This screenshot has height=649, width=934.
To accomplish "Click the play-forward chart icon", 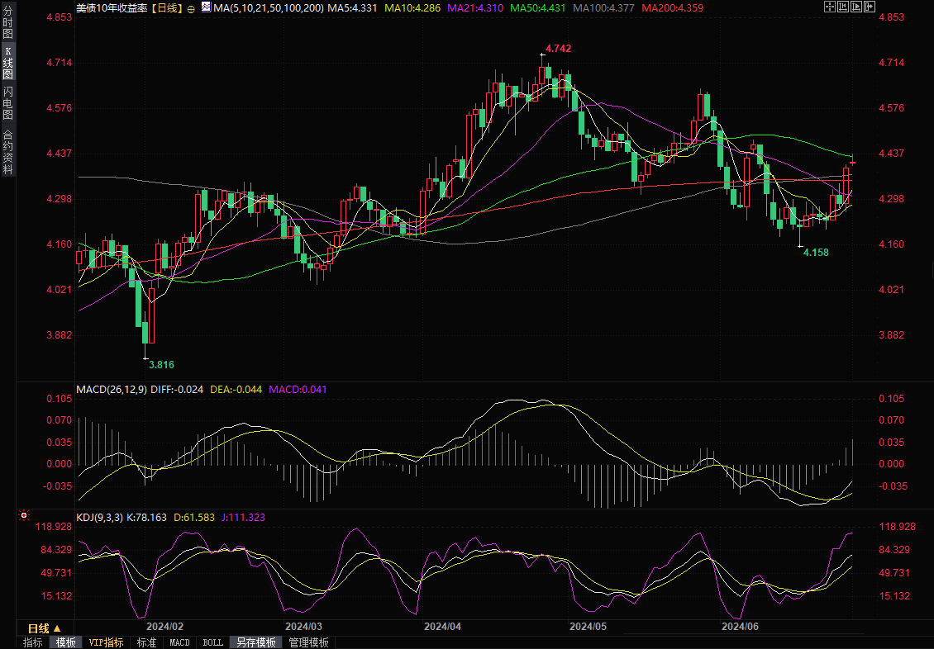I will coord(856,7).
